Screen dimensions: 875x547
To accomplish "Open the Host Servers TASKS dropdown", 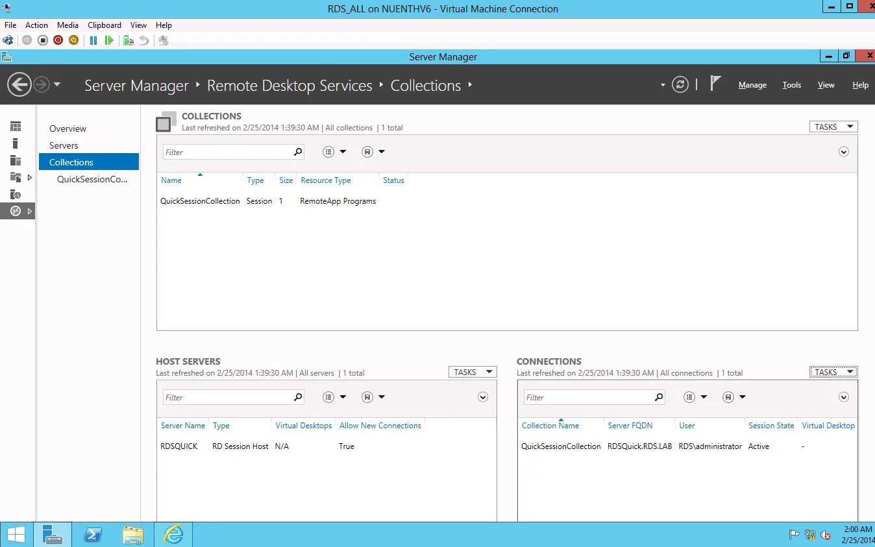I will 473,372.
